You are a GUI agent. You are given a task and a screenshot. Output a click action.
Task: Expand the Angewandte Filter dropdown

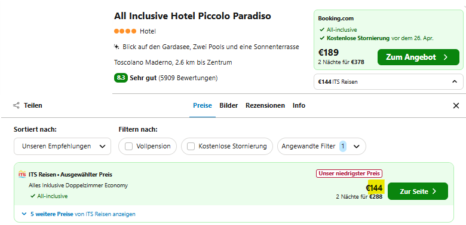point(321,146)
